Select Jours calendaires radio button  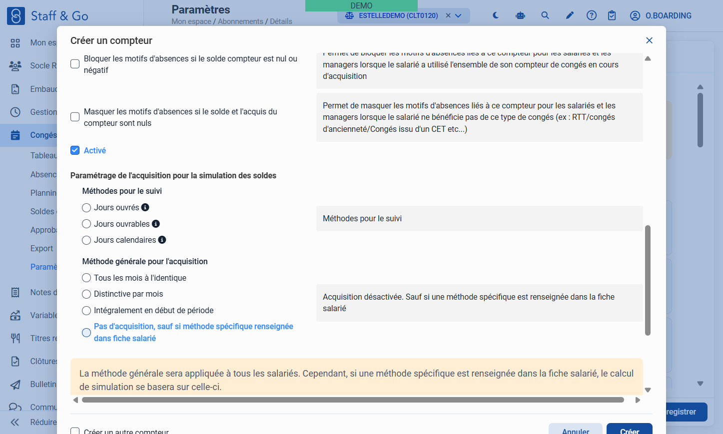click(86, 240)
